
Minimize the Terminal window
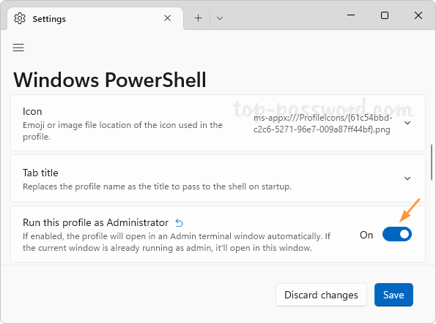(351, 15)
